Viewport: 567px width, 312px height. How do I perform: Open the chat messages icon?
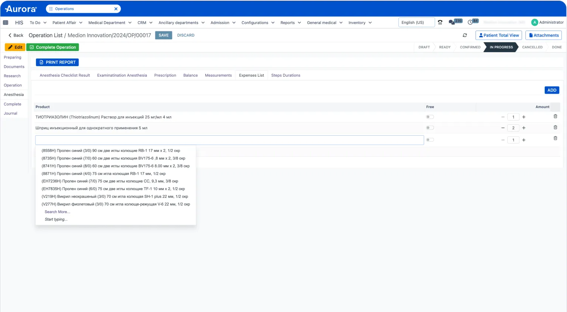(452, 22)
